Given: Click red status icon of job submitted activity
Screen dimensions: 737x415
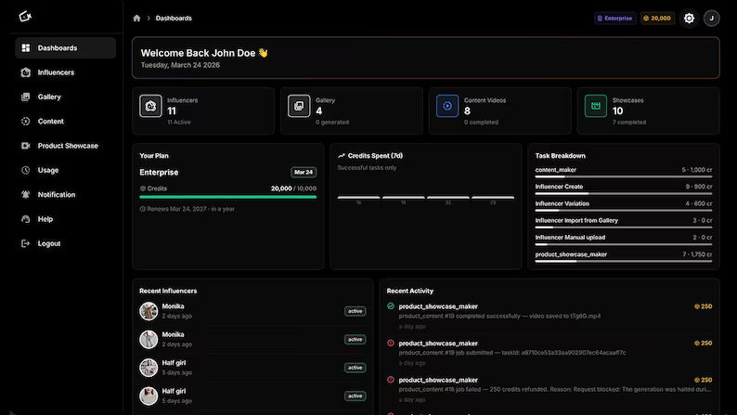Looking at the screenshot, I should [391, 344].
